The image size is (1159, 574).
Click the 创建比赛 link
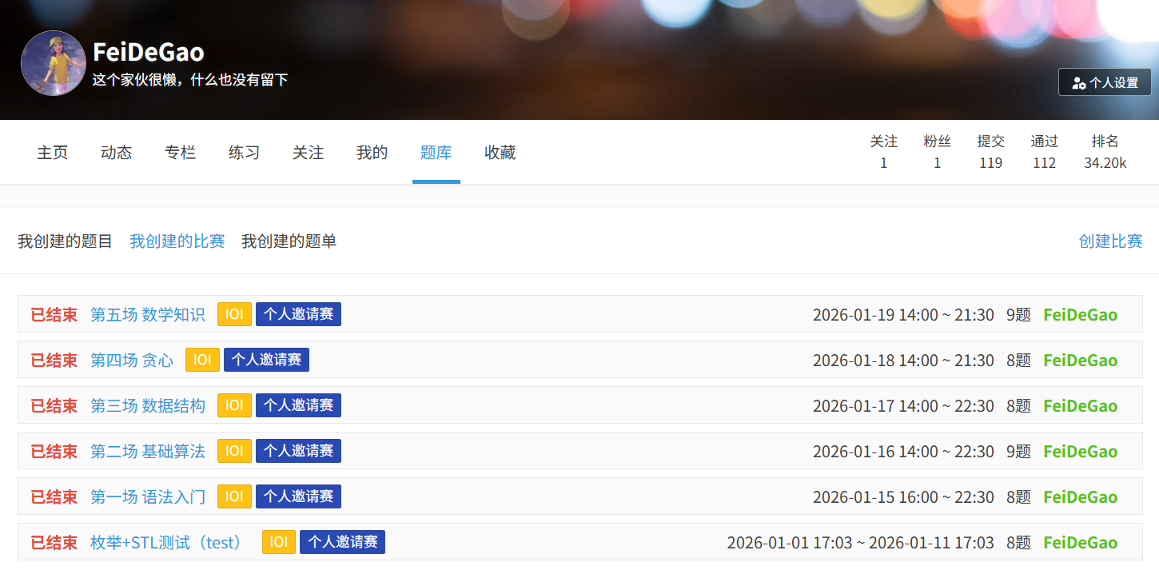[x=1110, y=241]
